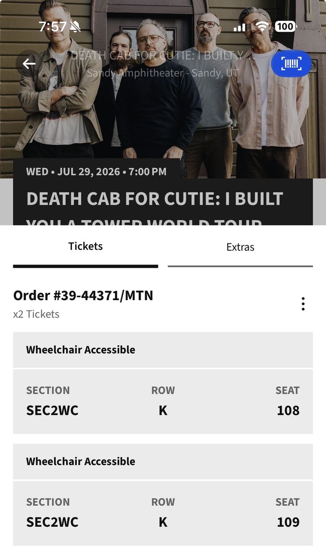This screenshot has width=326, height=550.
Task: Open the three-dot order options menu
Action: point(303,304)
